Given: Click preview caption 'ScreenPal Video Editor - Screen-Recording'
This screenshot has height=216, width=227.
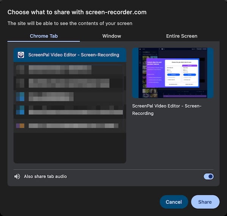Looking at the screenshot, I should click(x=166, y=110).
